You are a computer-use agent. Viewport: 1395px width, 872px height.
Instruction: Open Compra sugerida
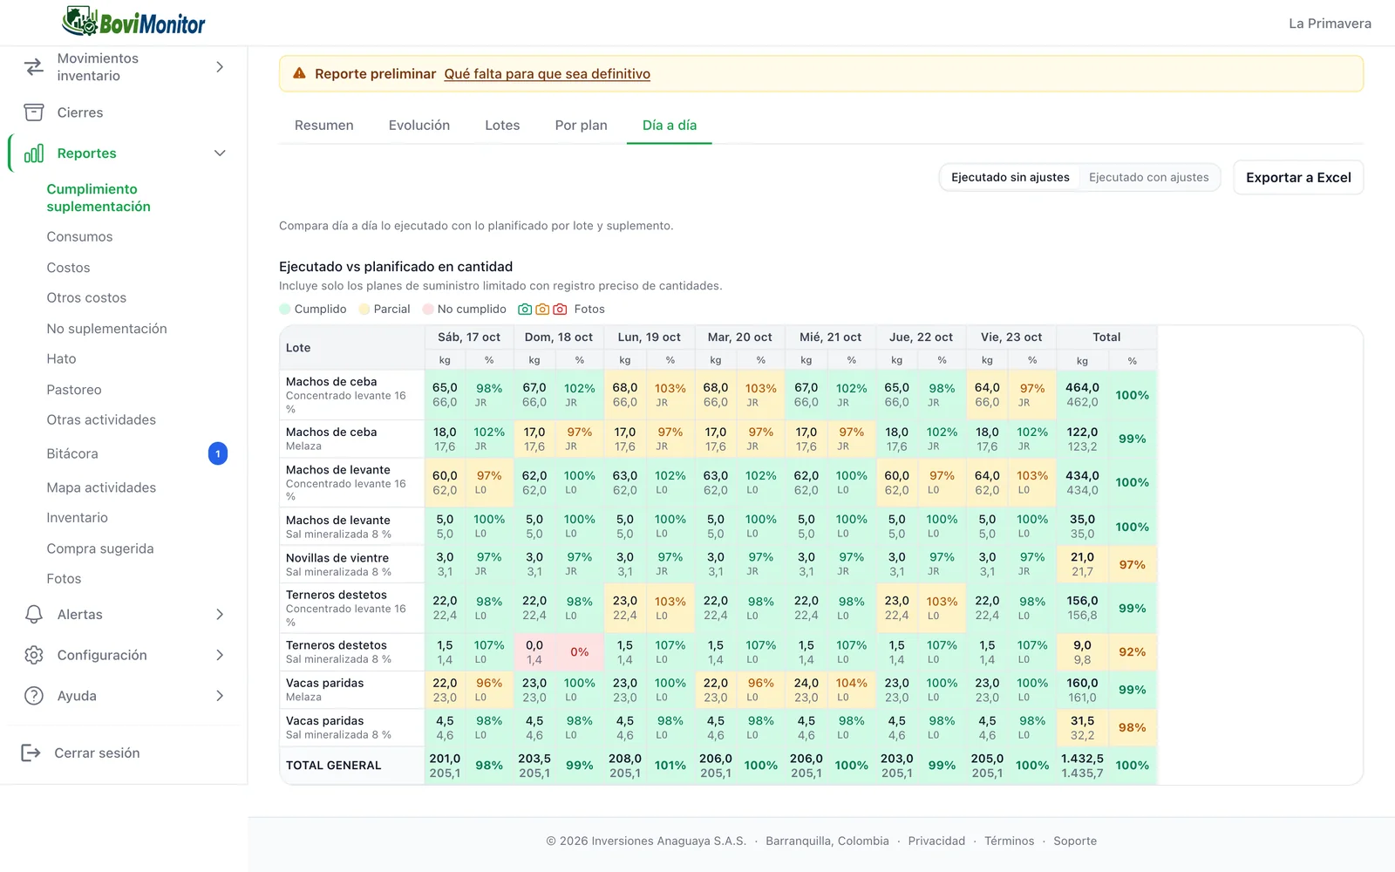(x=100, y=548)
